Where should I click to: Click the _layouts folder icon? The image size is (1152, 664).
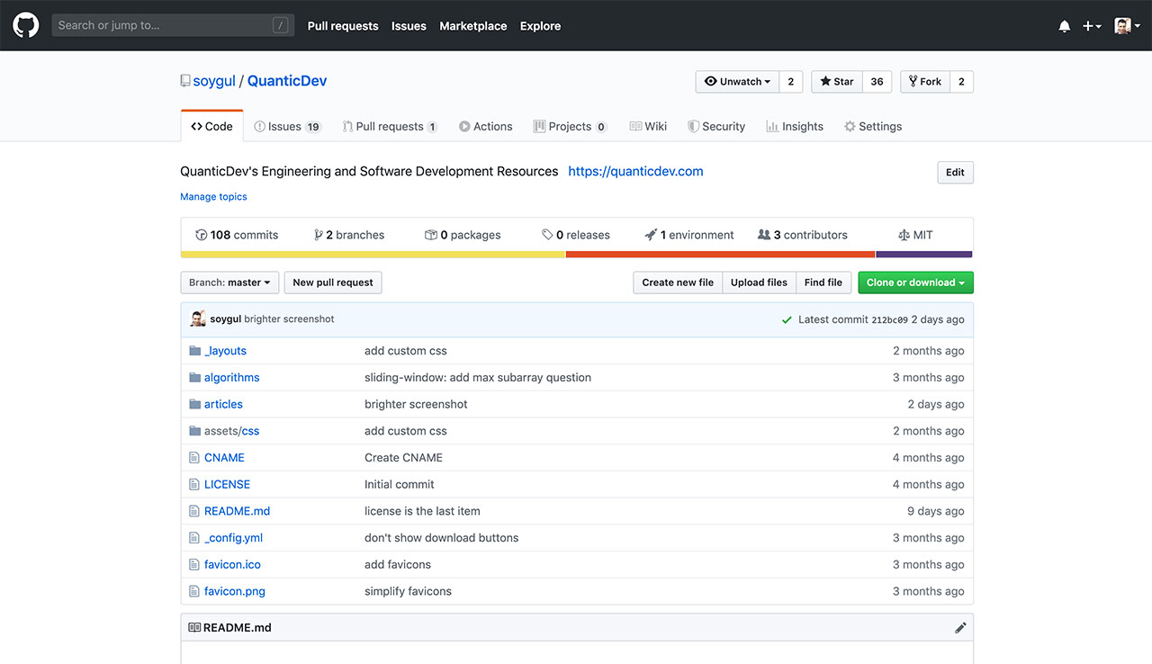click(x=195, y=351)
